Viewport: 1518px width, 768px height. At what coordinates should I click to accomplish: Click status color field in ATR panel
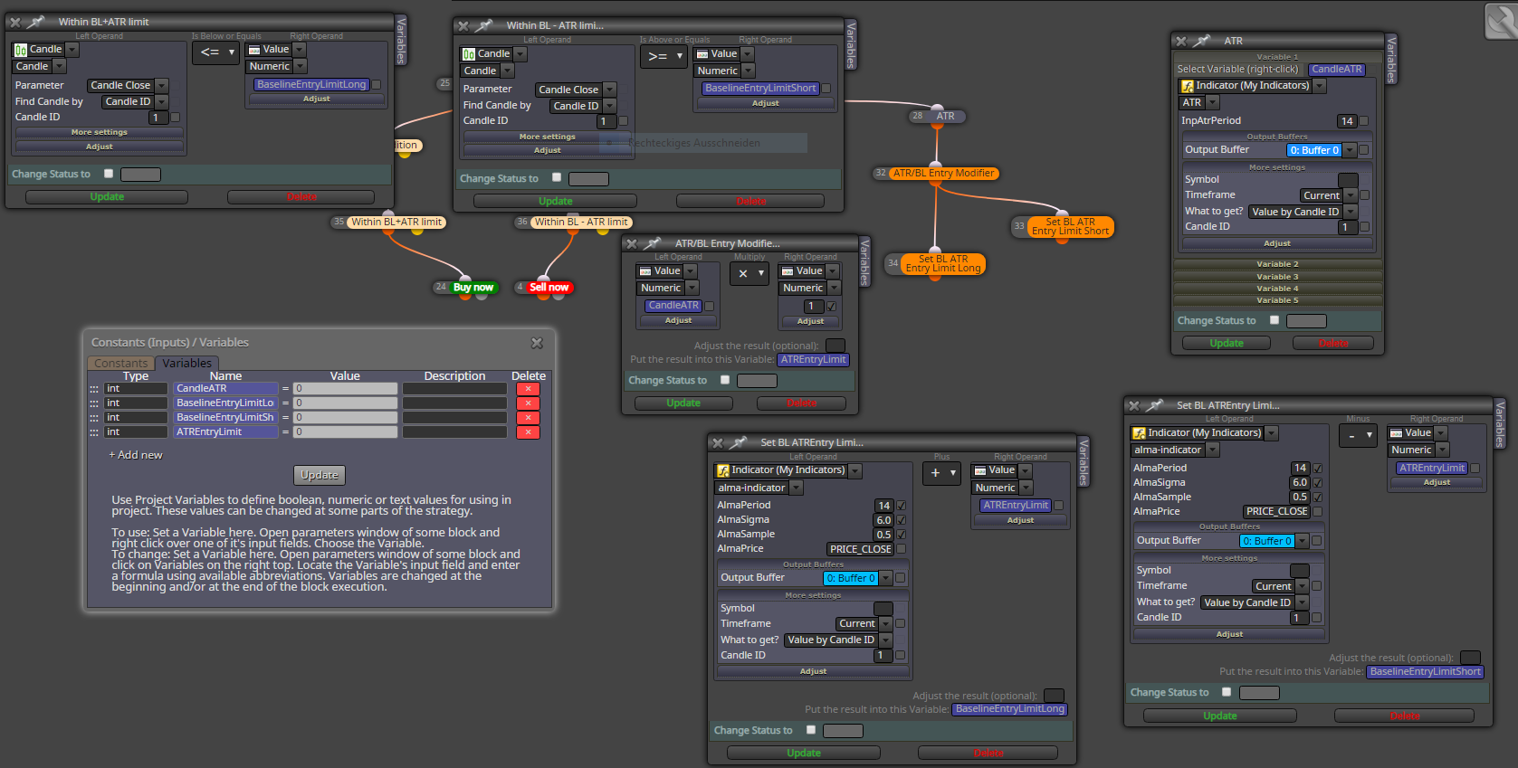pos(1306,321)
